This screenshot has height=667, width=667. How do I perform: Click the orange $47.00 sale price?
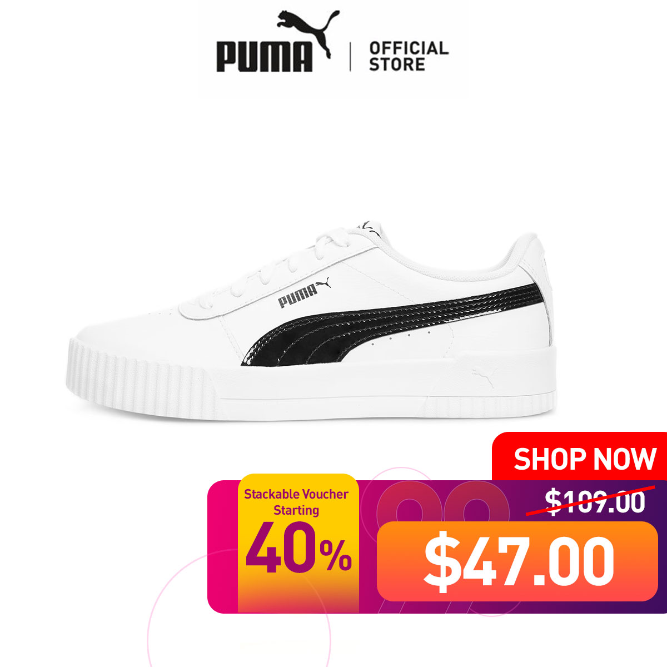click(x=517, y=561)
